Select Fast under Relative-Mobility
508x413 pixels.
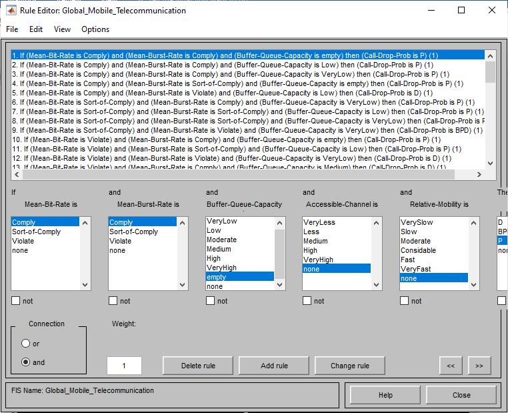point(434,260)
